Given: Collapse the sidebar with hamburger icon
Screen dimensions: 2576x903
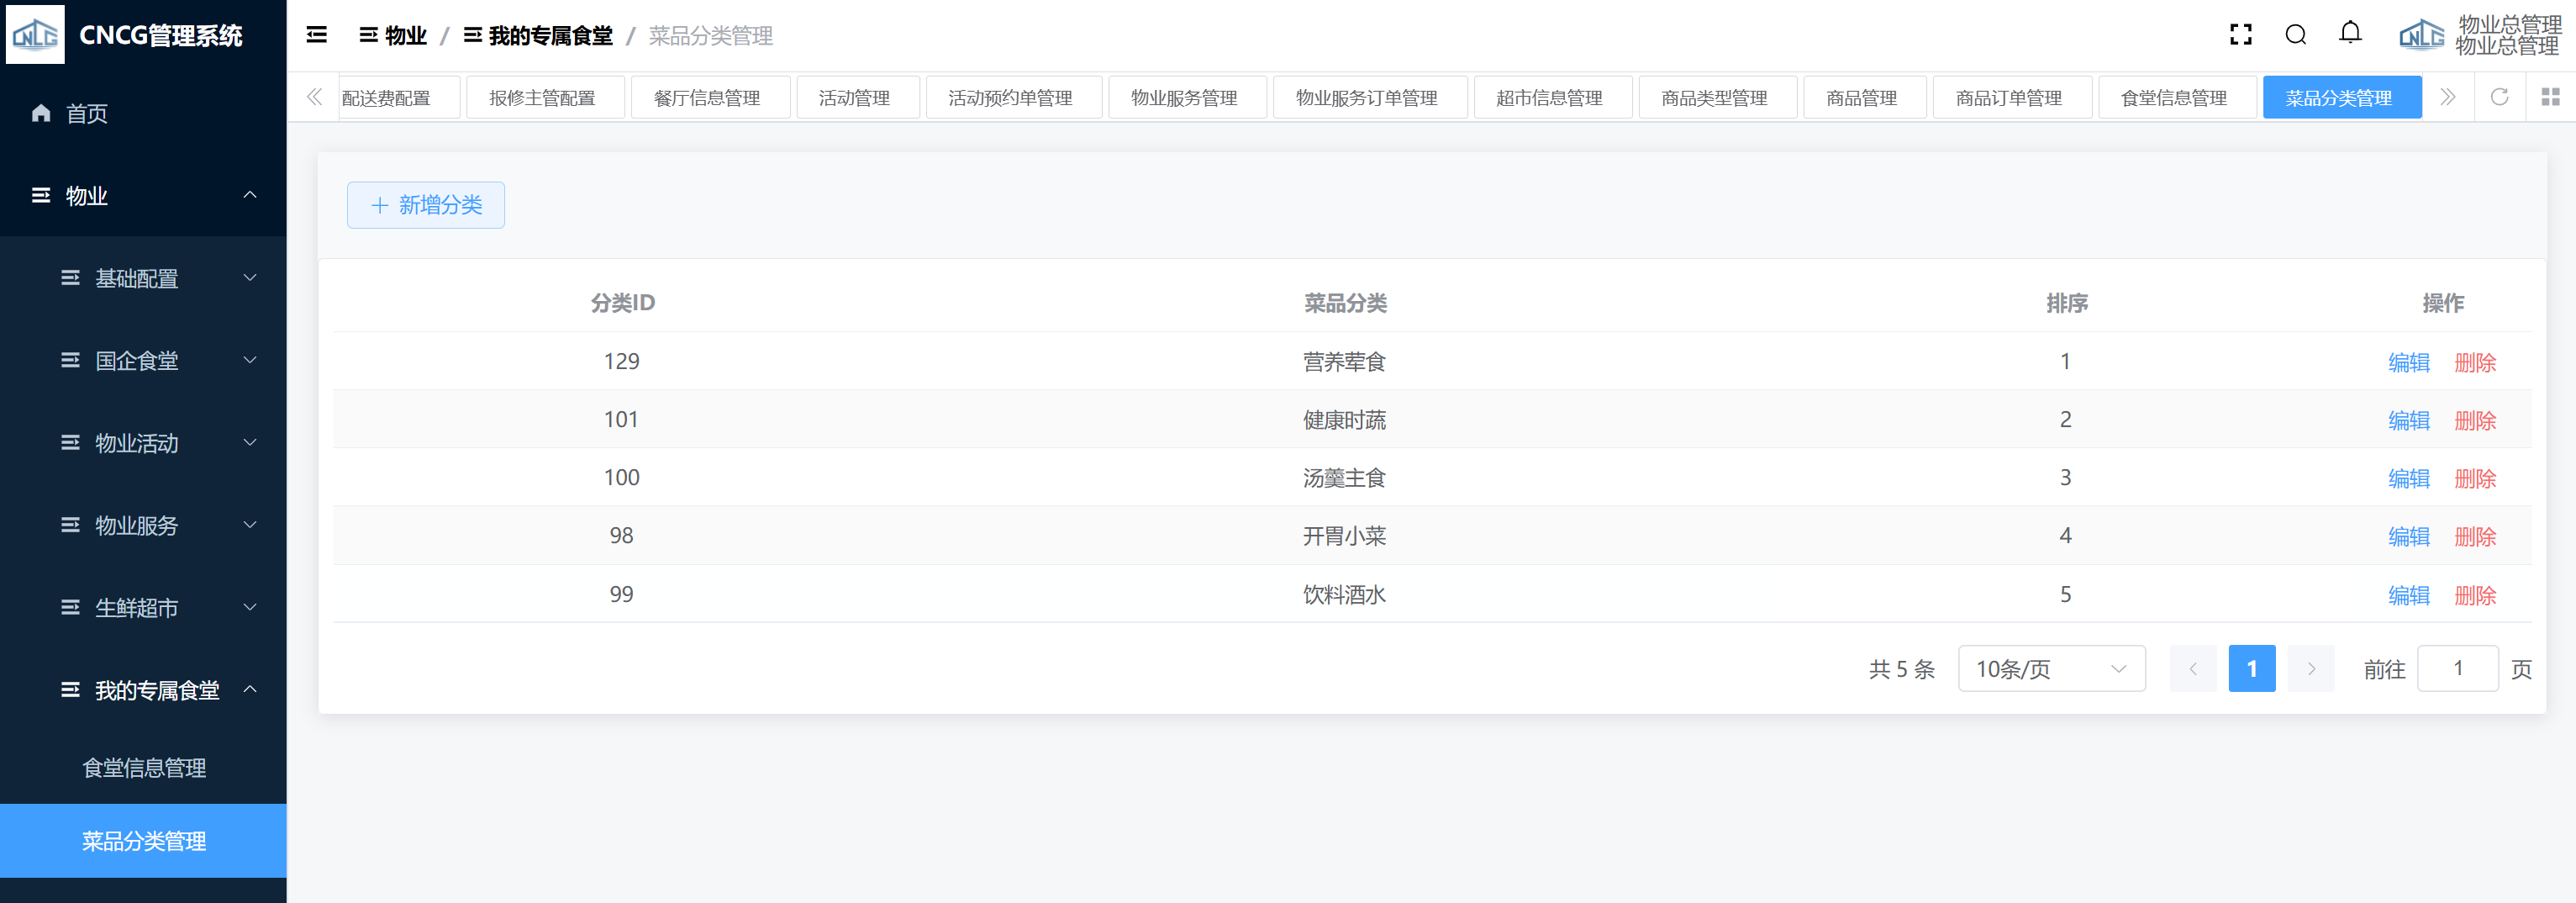Looking at the screenshot, I should tap(316, 35).
